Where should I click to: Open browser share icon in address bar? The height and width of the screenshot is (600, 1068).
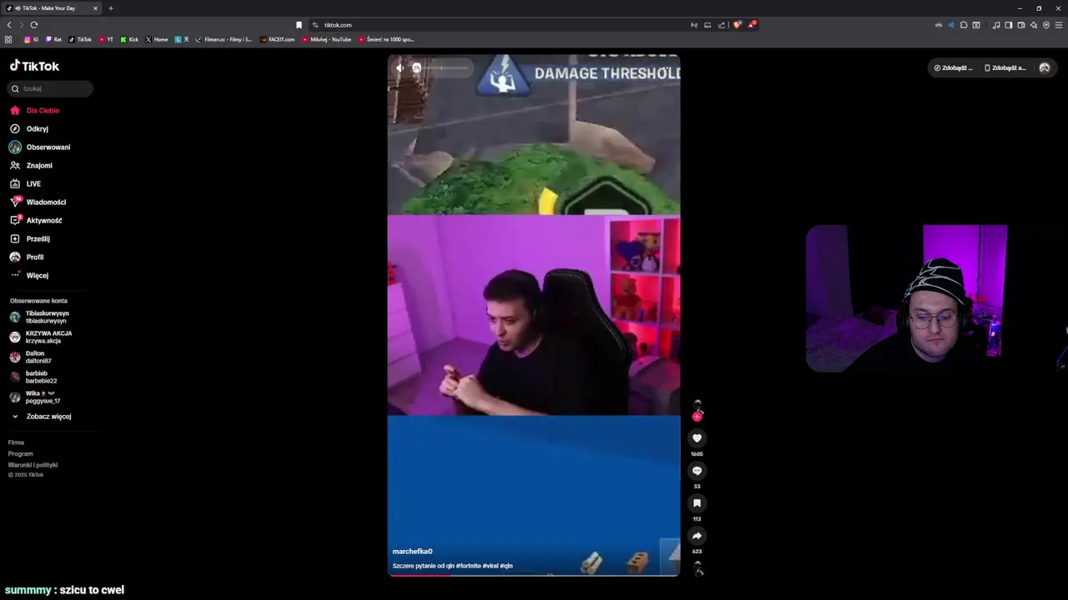click(722, 25)
